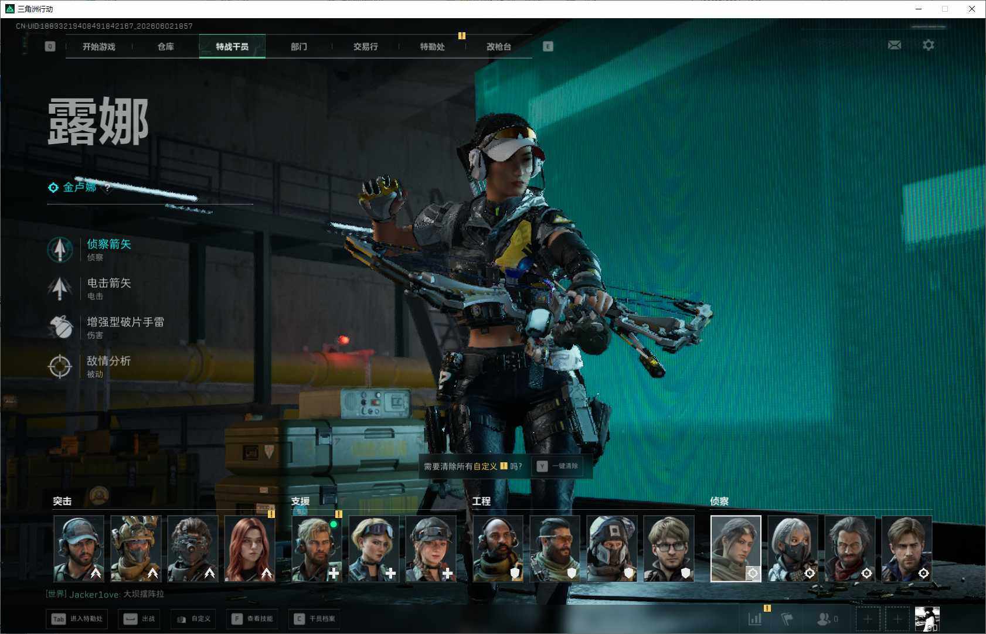Click the E key next-tab icon

tap(548, 46)
